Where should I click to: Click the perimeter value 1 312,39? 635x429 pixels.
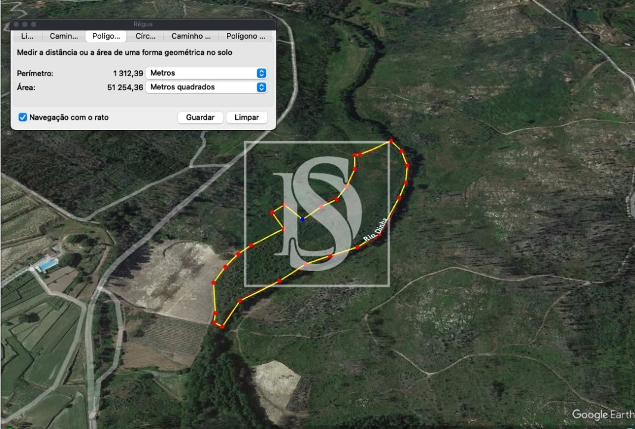coord(127,73)
